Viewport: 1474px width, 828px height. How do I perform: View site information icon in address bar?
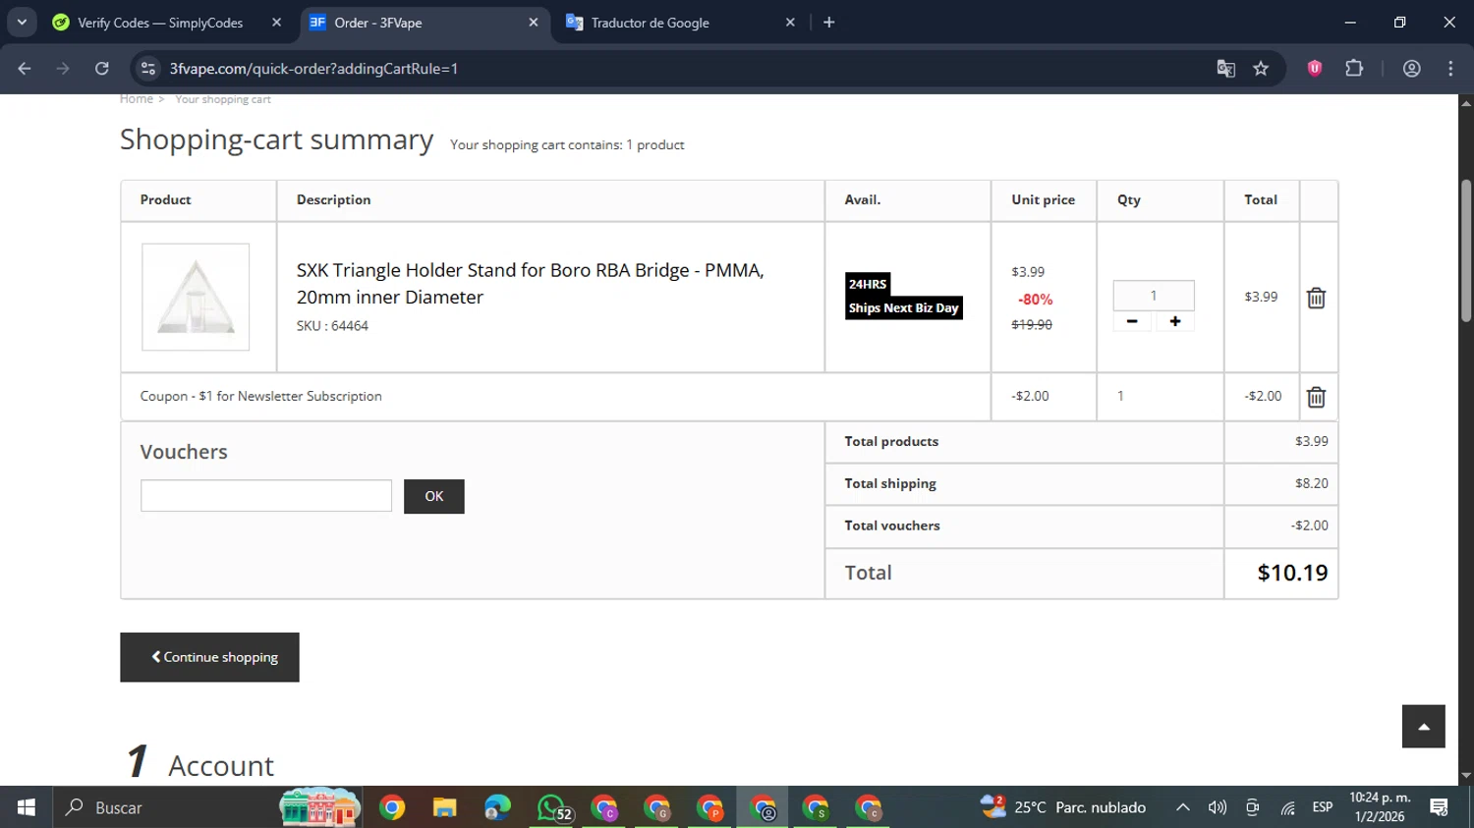pyautogui.click(x=148, y=69)
